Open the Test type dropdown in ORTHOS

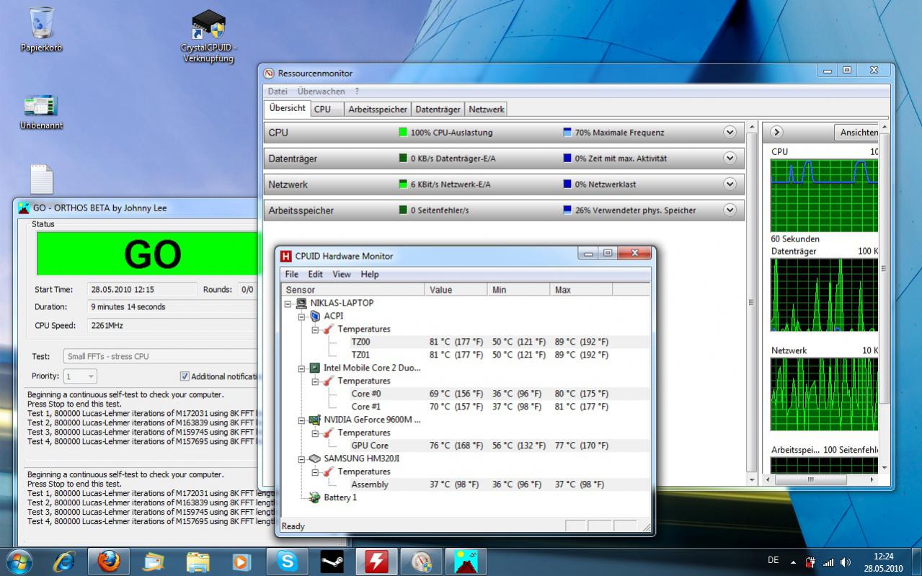pos(160,356)
